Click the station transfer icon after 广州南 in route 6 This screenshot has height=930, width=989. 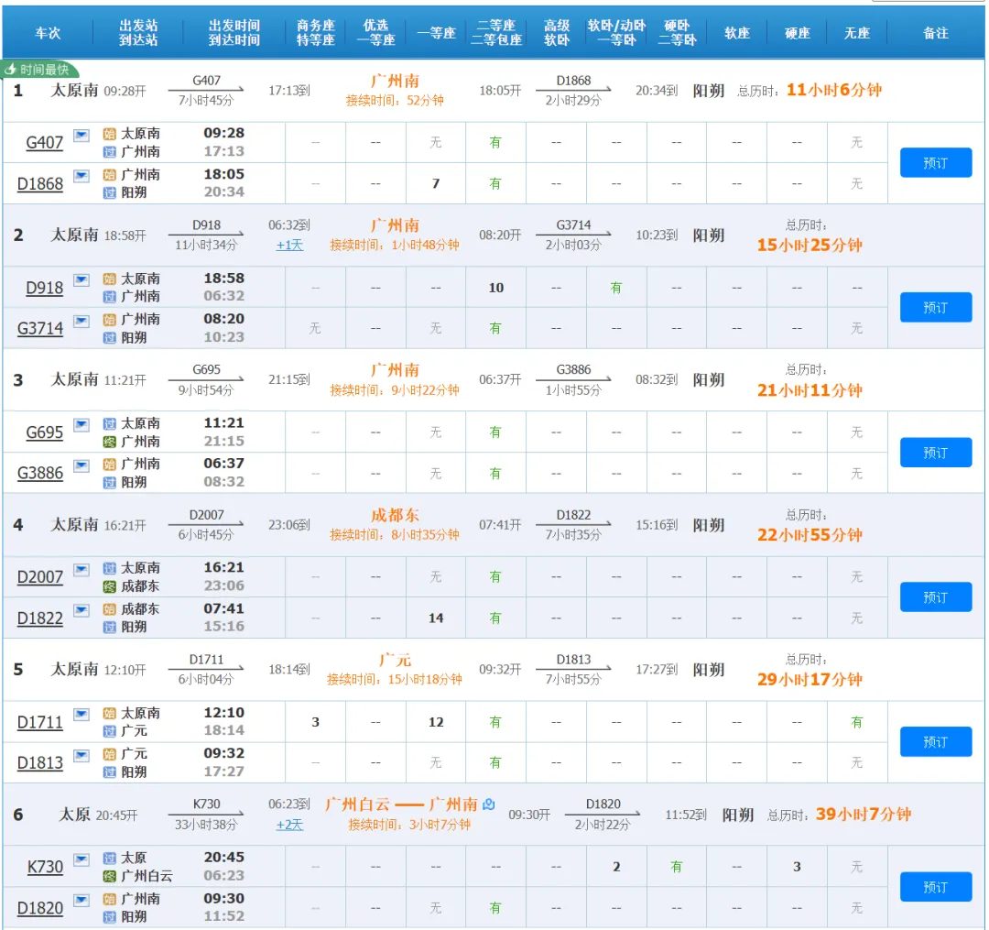[x=489, y=804]
